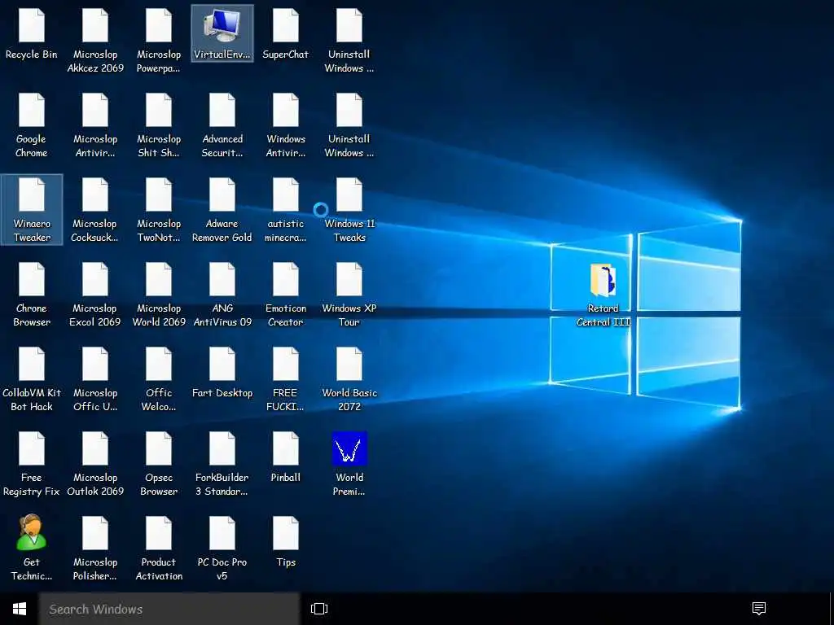The image size is (834, 625).
Task: Open Task View from the taskbar
Action: (x=319, y=609)
